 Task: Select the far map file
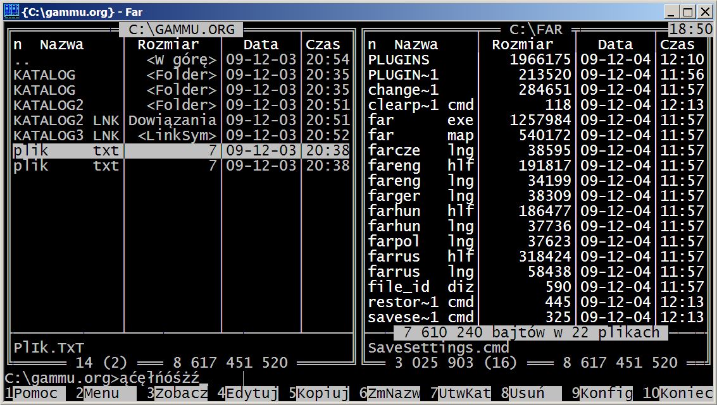[x=536, y=136]
